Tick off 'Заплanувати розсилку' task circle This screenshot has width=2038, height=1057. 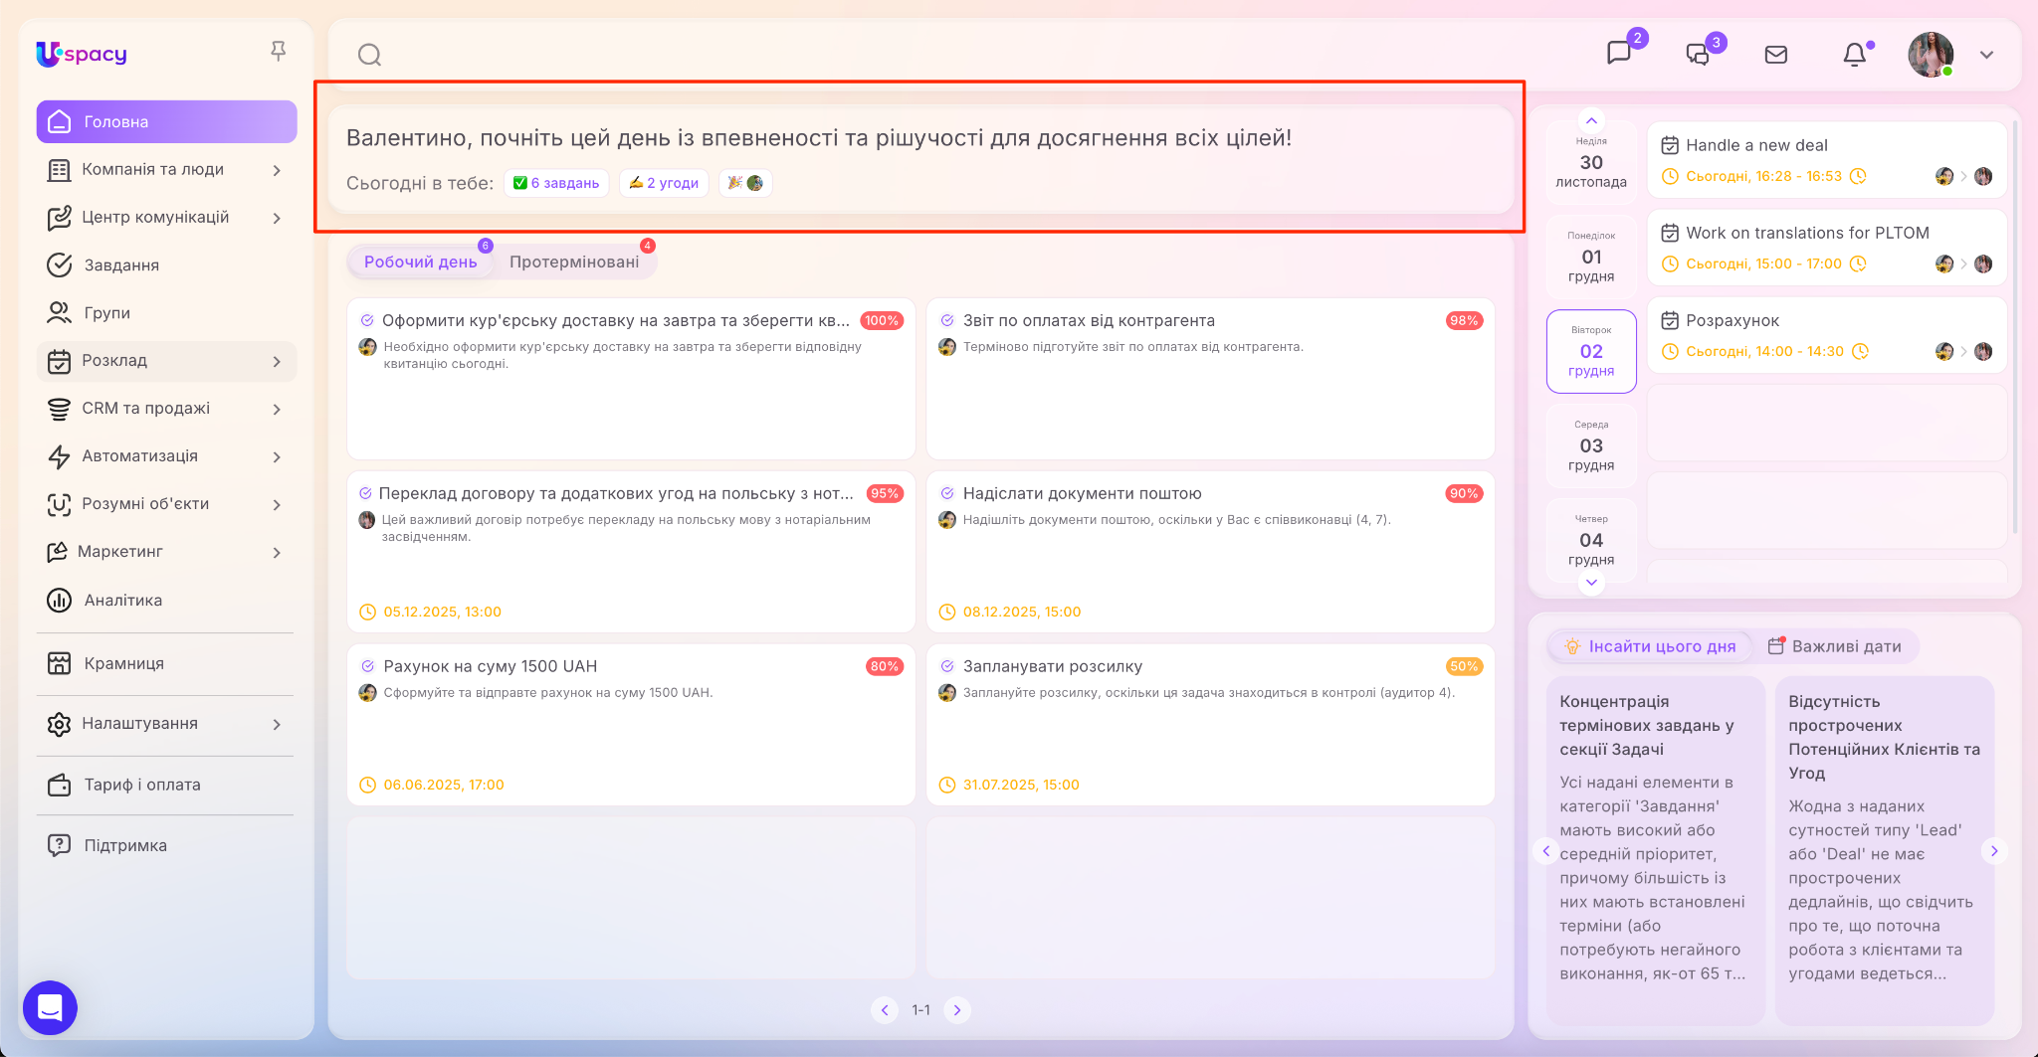[x=947, y=666]
